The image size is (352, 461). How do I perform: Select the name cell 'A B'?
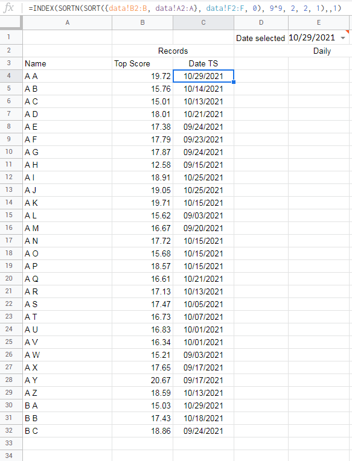click(68, 89)
